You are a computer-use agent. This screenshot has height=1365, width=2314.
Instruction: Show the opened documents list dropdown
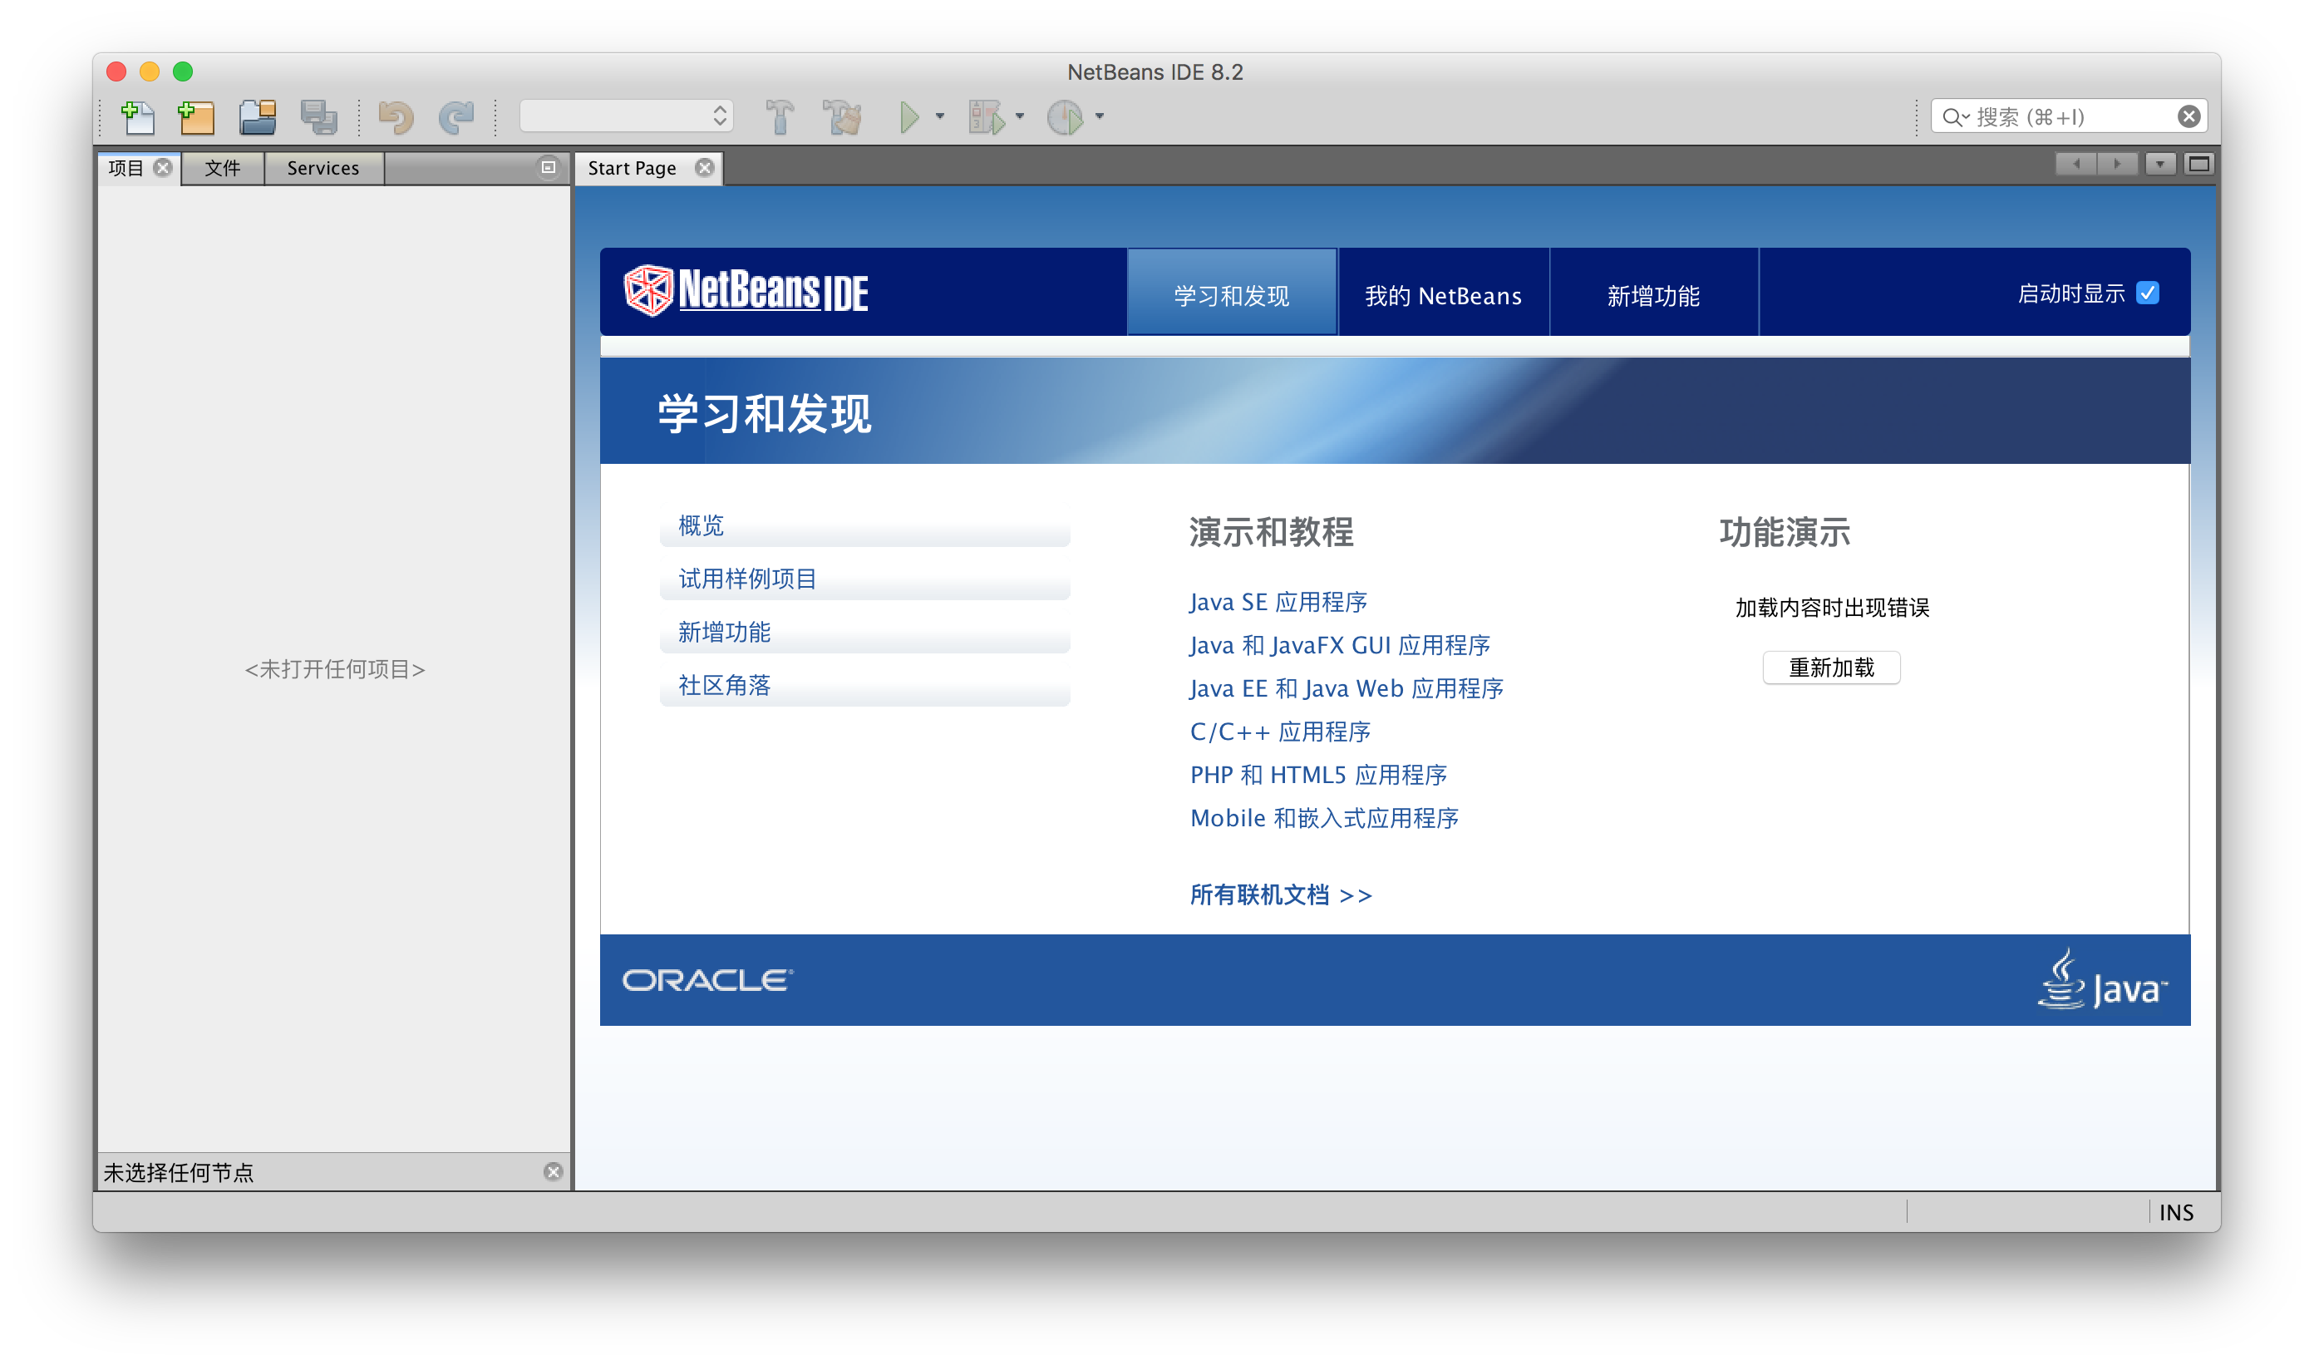(2160, 164)
